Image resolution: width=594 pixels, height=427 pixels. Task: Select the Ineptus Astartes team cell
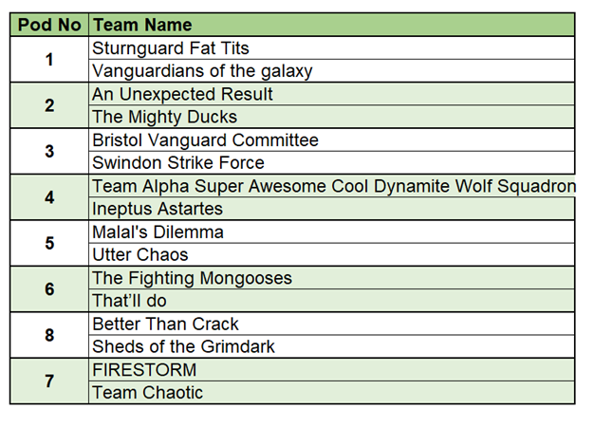tap(158, 209)
